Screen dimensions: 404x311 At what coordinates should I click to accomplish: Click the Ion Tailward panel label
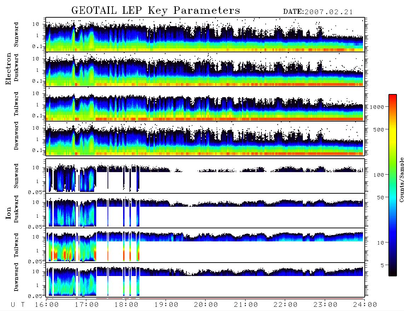[x=16, y=245]
